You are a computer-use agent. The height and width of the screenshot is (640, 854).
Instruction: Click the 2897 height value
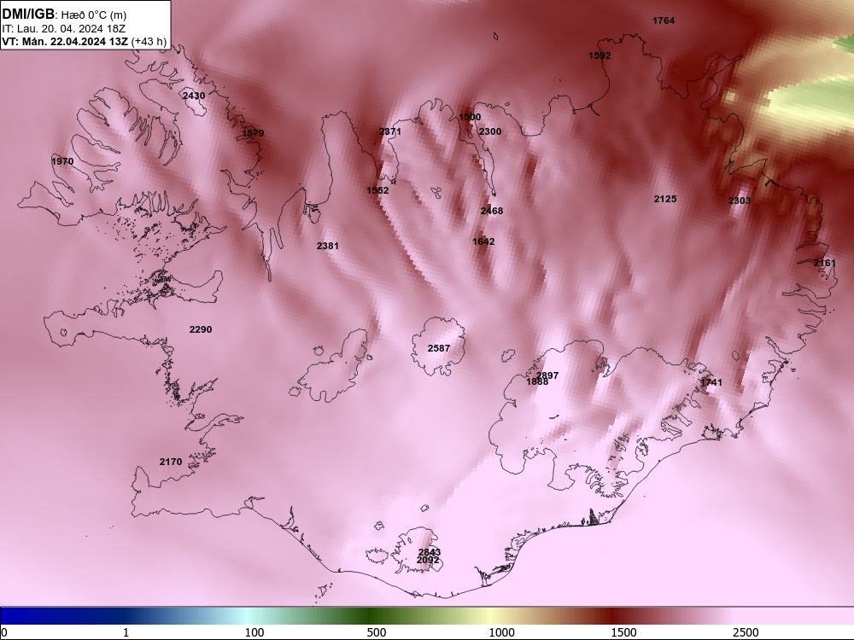coord(548,375)
